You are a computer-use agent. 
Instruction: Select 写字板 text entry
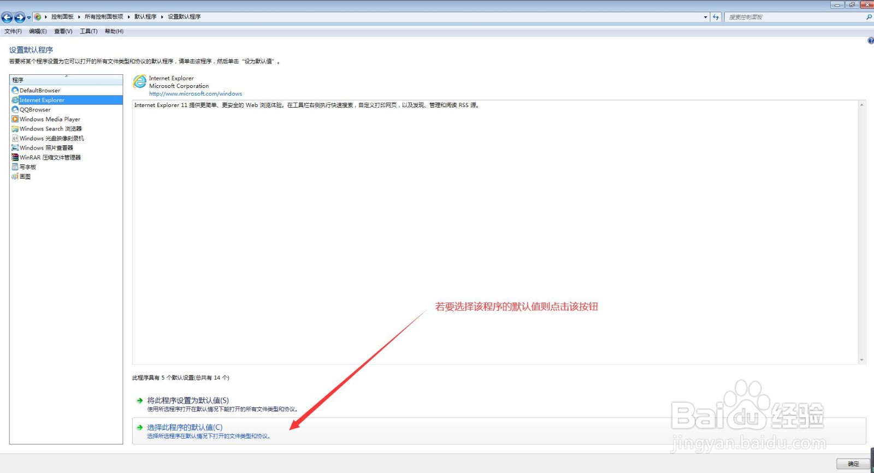pyautogui.click(x=28, y=167)
